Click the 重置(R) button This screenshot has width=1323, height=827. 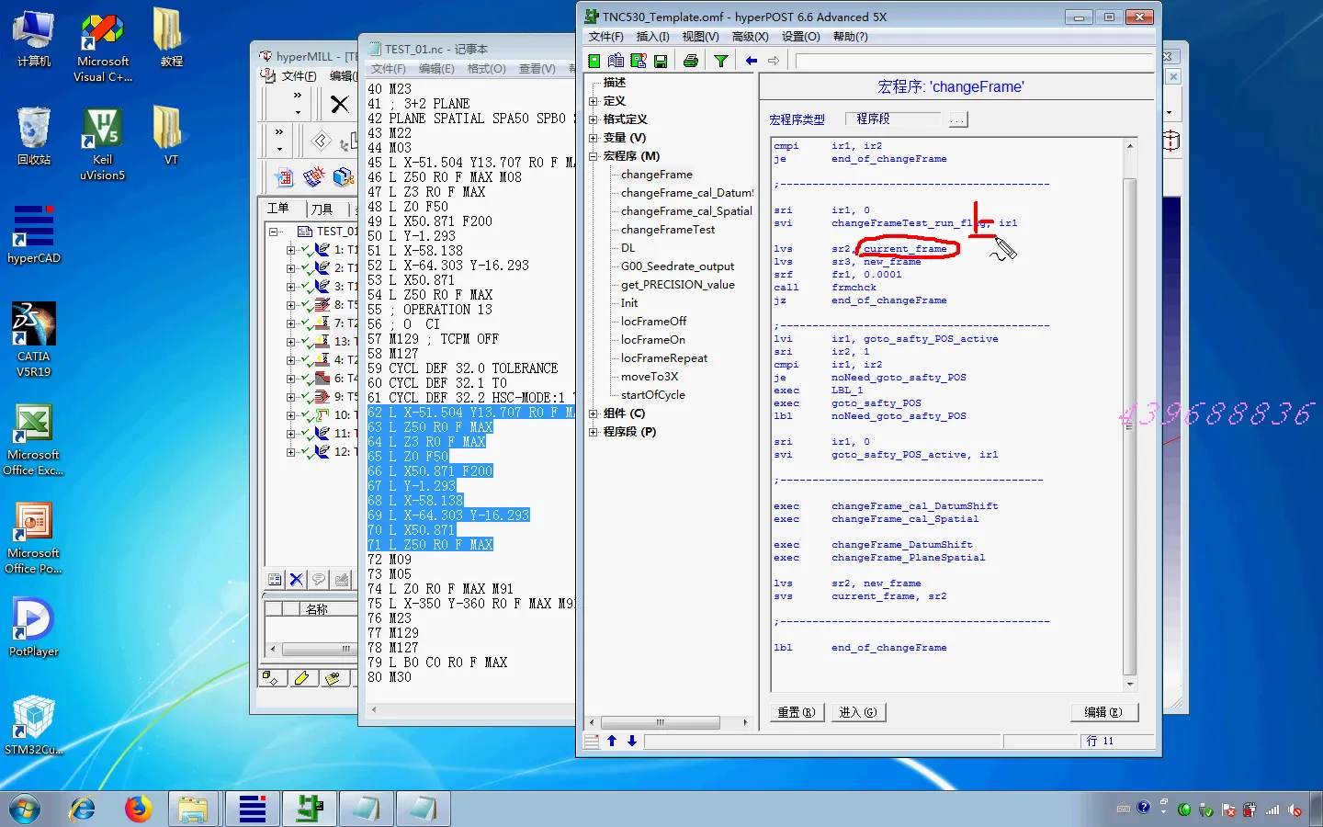[796, 712]
